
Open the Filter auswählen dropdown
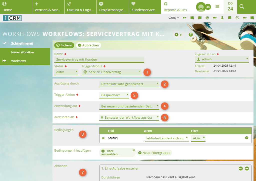[117, 153]
